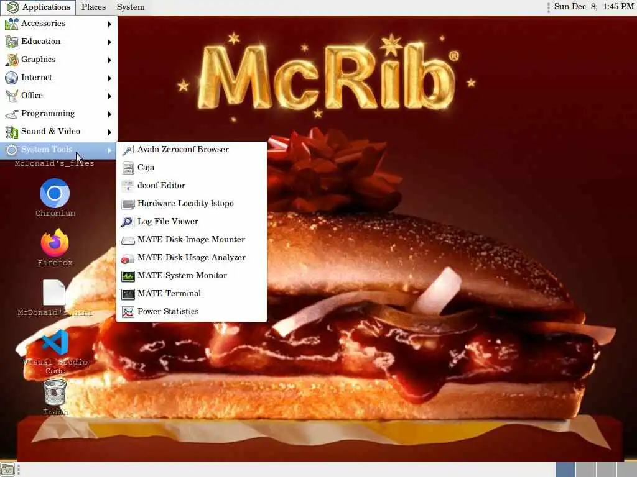This screenshot has height=477, width=637.
Task: Expand the Office submenu arrow
Action: click(x=109, y=96)
